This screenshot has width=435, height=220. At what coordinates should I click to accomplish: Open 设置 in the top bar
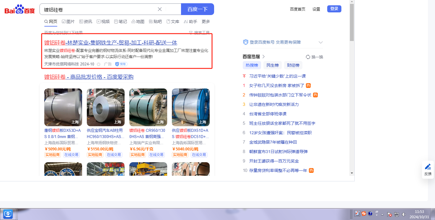point(316,9)
